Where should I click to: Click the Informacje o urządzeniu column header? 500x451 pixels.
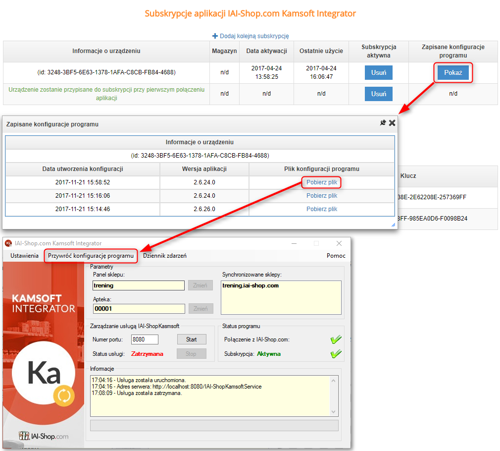click(x=106, y=51)
